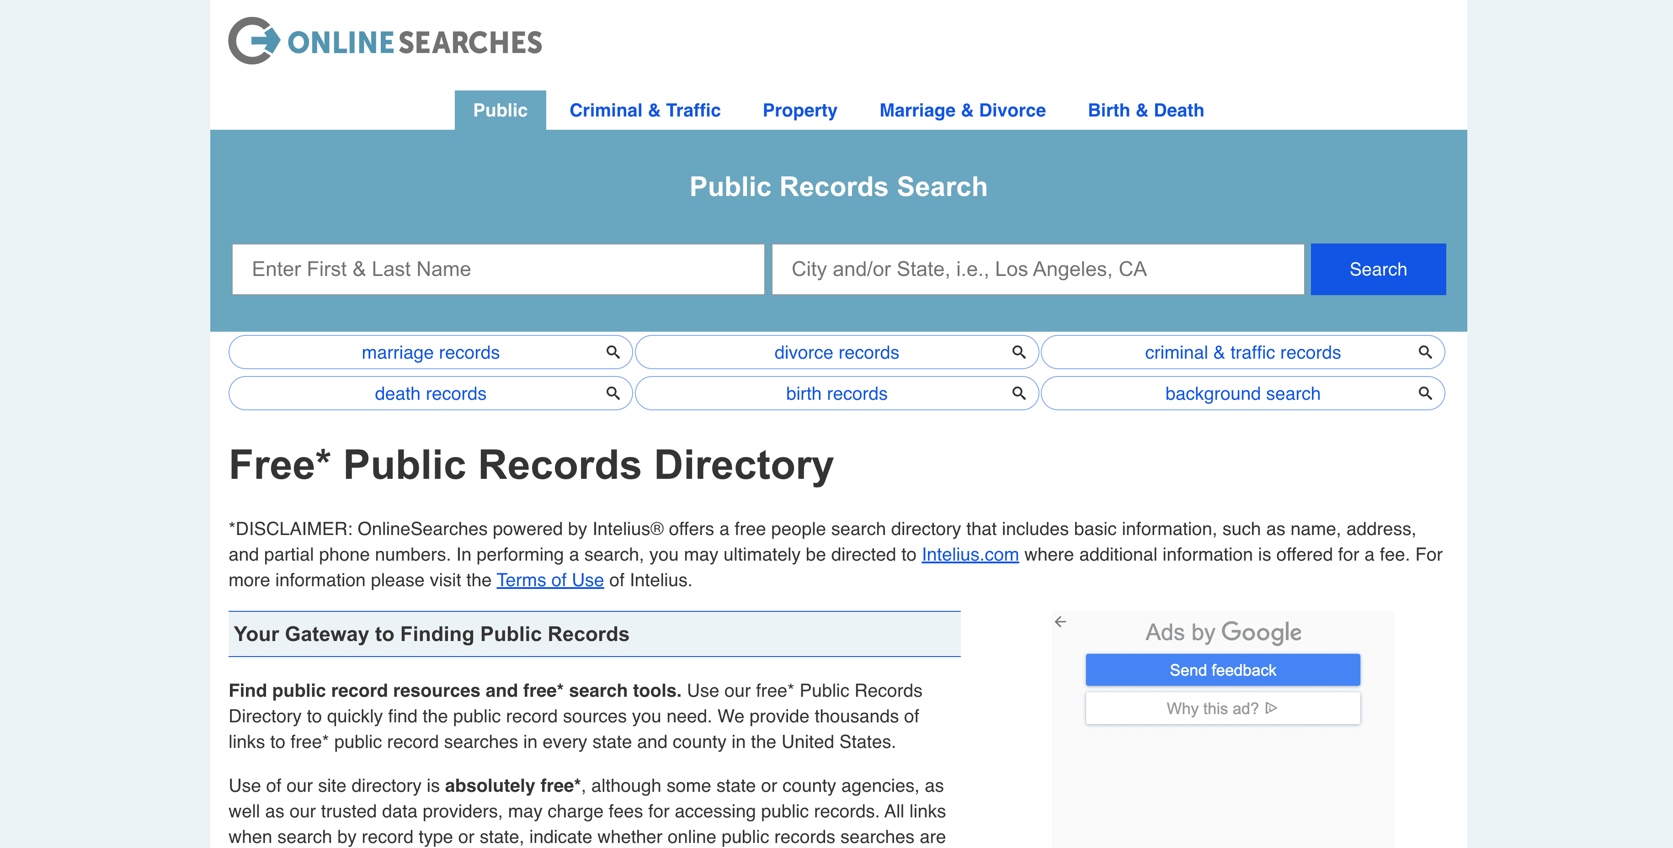The width and height of the screenshot is (1673, 848).
Task: Open the Terms of Use link
Action: click(x=549, y=580)
